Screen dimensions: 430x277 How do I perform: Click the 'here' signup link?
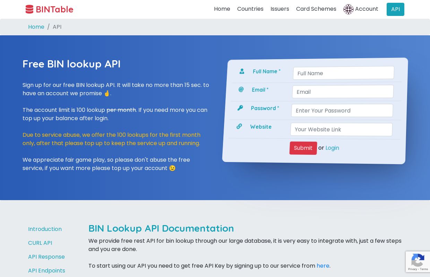click(x=323, y=266)
